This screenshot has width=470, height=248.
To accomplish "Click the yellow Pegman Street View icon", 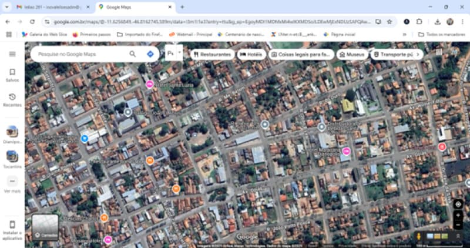I will click(x=419, y=236).
